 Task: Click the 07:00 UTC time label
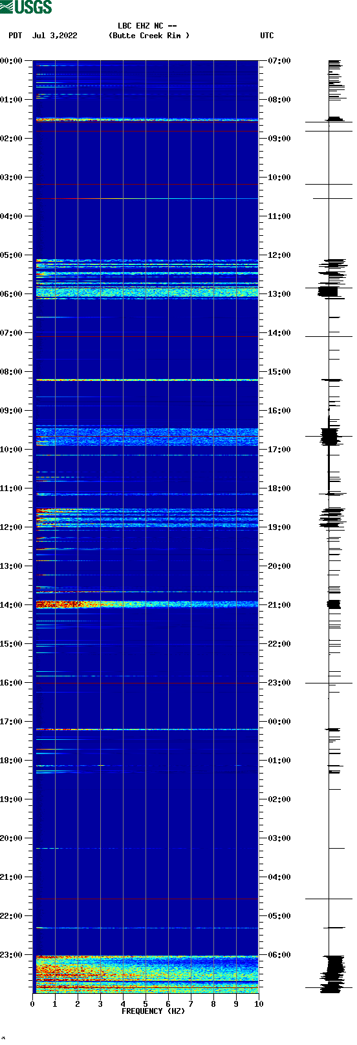click(x=279, y=61)
